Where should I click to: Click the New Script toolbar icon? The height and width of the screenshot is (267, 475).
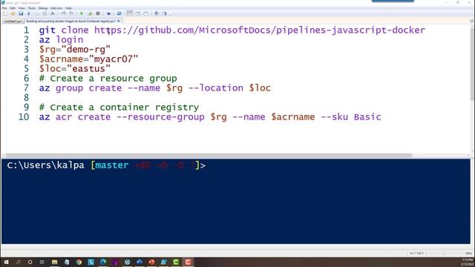click(x=5, y=13)
